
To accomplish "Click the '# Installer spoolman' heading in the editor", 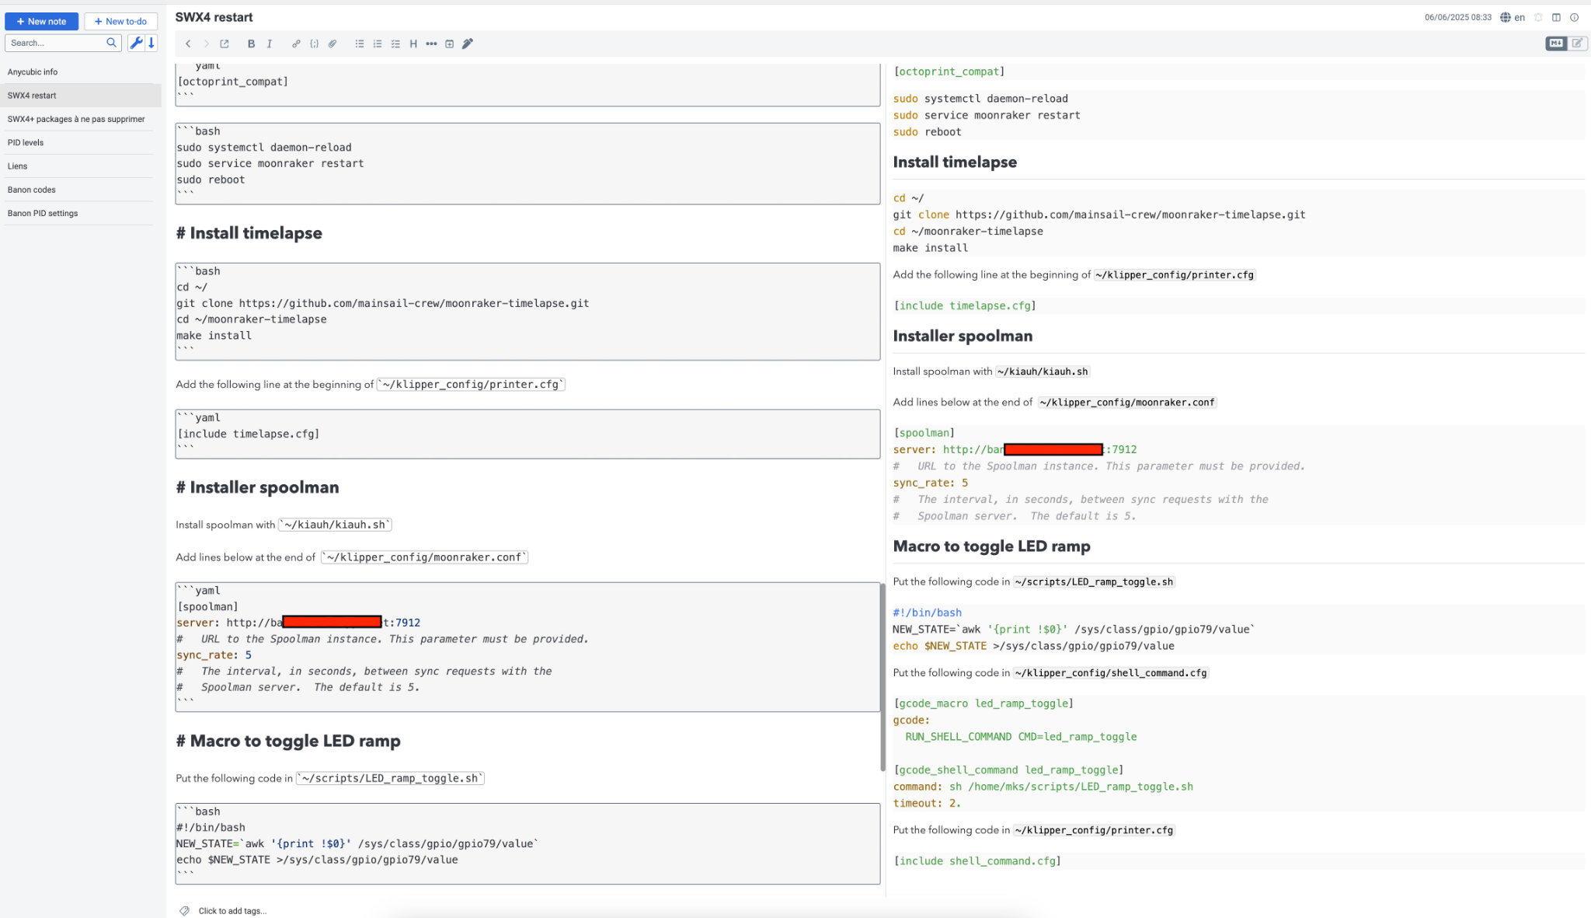I will click(x=257, y=487).
